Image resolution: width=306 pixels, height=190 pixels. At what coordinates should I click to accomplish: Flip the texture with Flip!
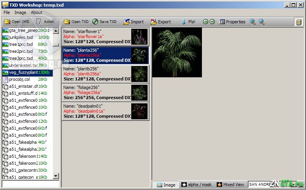click(188, 22)
